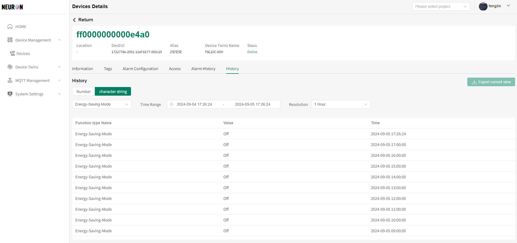The image size is (517, 243).
Task: Click the time 2024-09-05 16:00:00
Action: (x=388, y=155)
